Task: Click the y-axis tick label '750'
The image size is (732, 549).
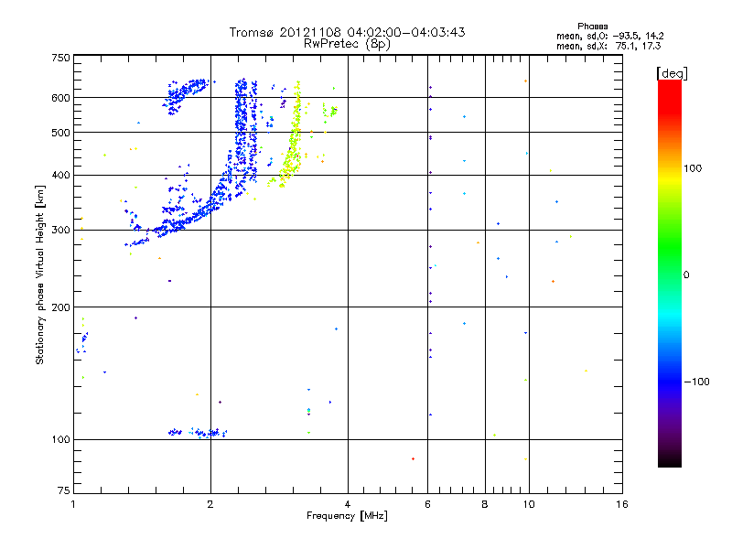Action: tap(60, 58)
